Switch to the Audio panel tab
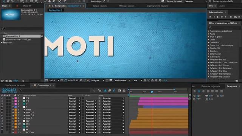Viewport: 242px width, 136px height. pos(222,6)
